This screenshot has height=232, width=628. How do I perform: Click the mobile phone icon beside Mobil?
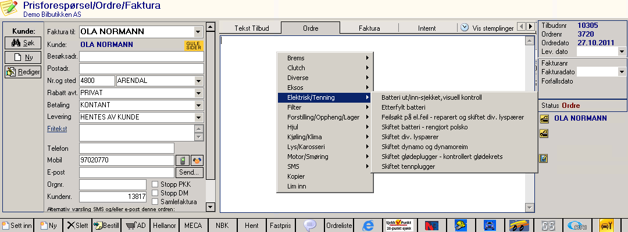coord(182,160)
